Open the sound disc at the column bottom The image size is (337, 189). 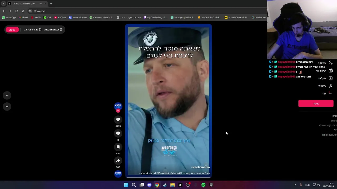tap(118, 174)
